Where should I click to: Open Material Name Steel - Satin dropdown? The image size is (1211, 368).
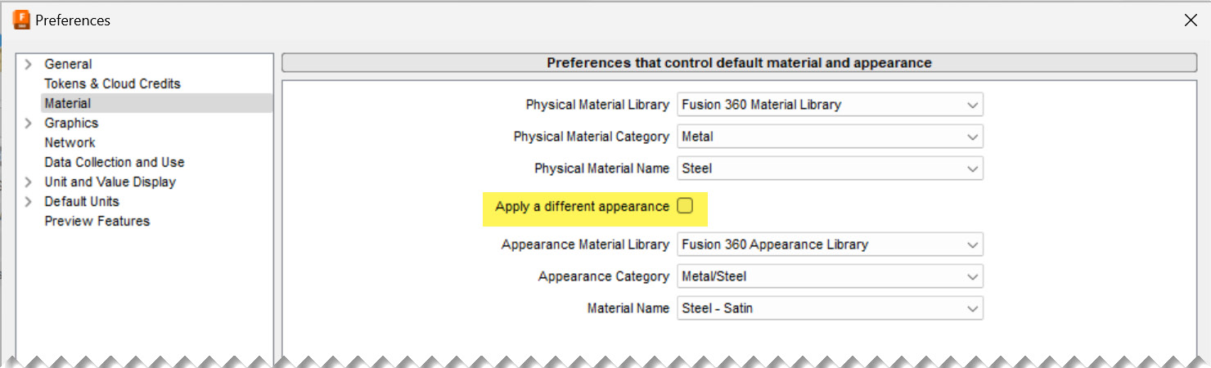click(830, 308)
